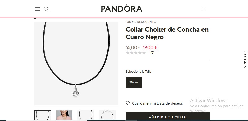Screen dimensions: 248x121
Task: Open the shopping bag icon
Action: coord(205,9)
